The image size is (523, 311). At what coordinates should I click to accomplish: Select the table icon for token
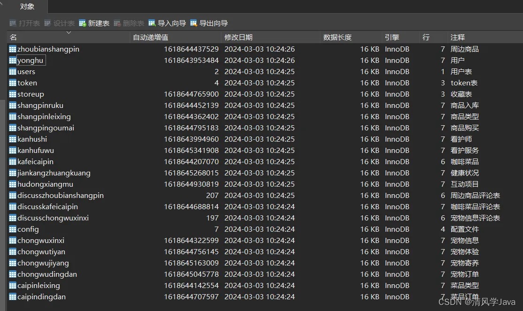(13, 83)
